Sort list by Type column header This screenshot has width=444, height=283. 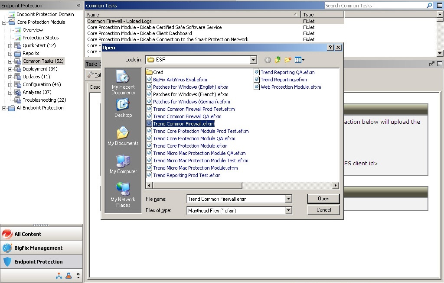322,15
